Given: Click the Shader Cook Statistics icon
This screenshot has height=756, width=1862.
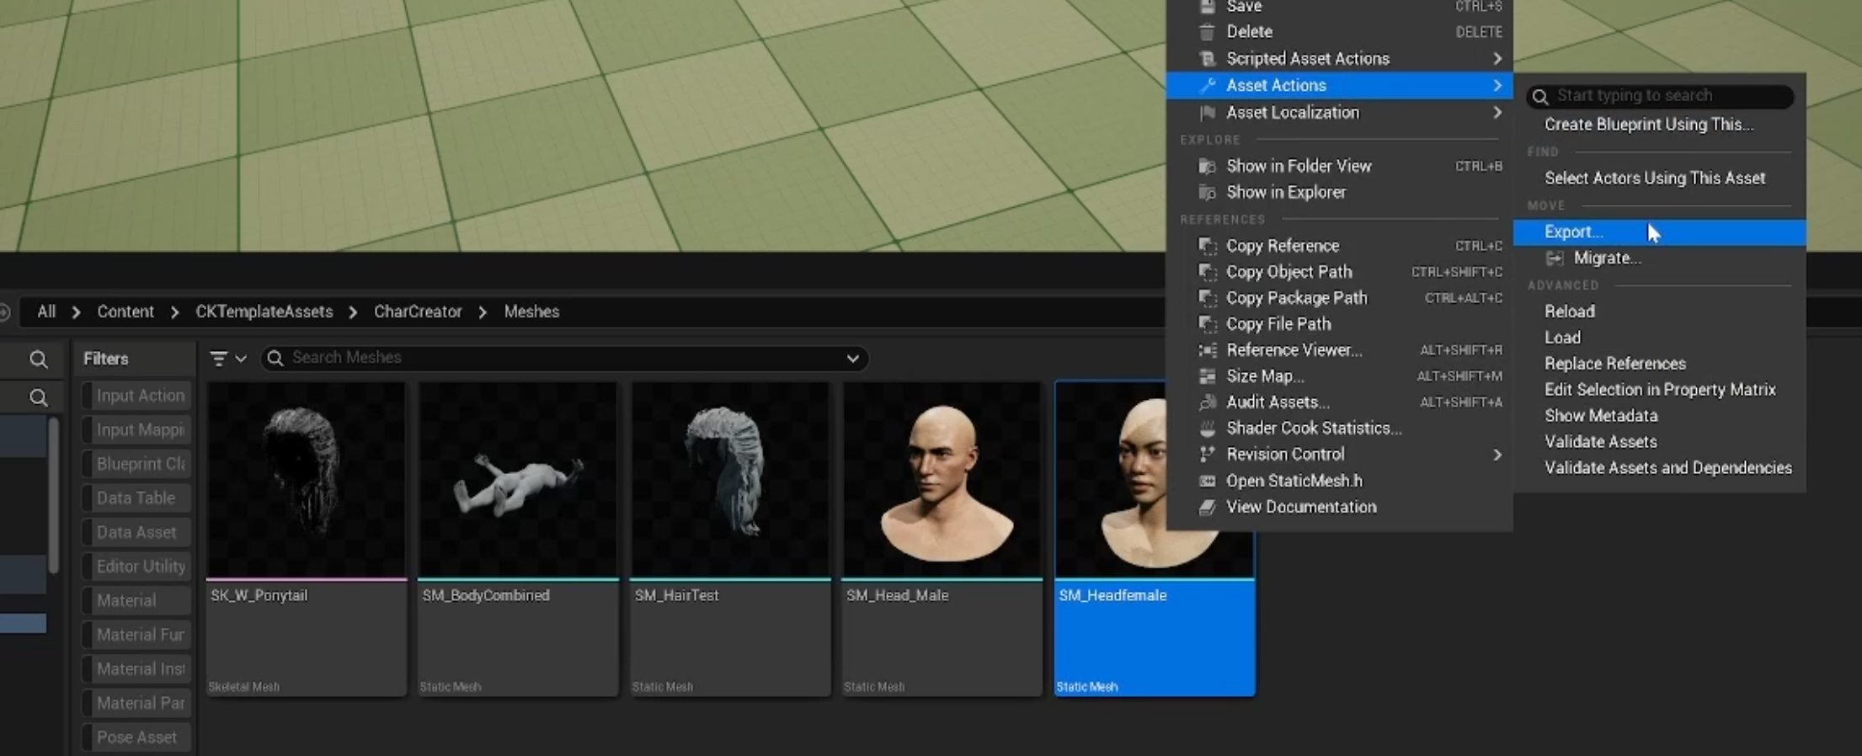Looking at the screenshot, I should (x=1207, y=429).
